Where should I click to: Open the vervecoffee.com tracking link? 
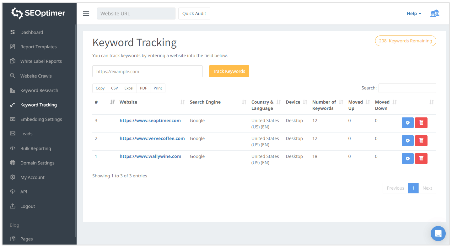(152, 138)
